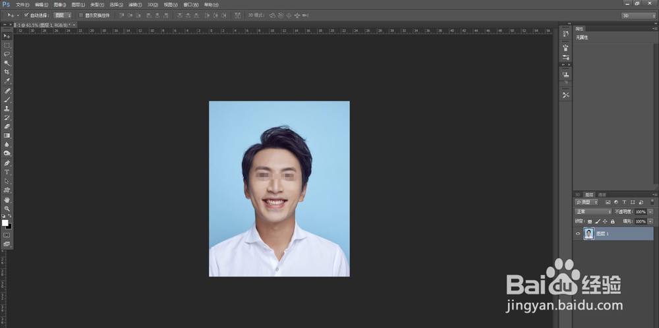Open the 滤镜(T) menu

click(134, 5)
